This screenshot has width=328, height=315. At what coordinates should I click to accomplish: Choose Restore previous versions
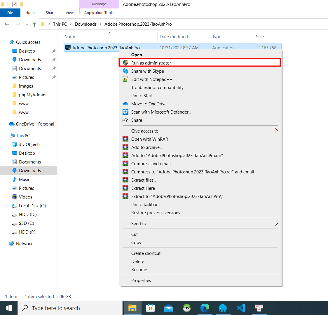(200, 213)
